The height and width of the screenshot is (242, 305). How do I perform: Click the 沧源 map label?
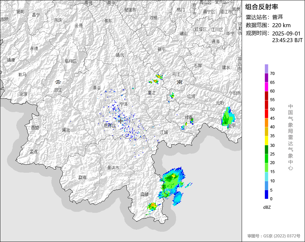click(x=23, y=94)
